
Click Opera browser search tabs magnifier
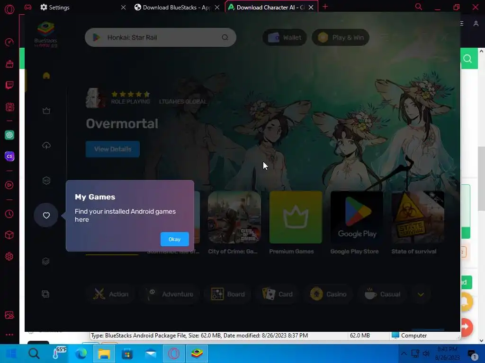point(419,7)
